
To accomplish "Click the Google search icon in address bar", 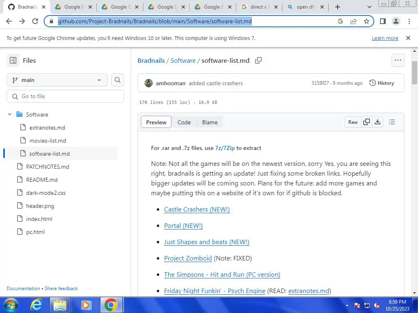I will [340, 21].
